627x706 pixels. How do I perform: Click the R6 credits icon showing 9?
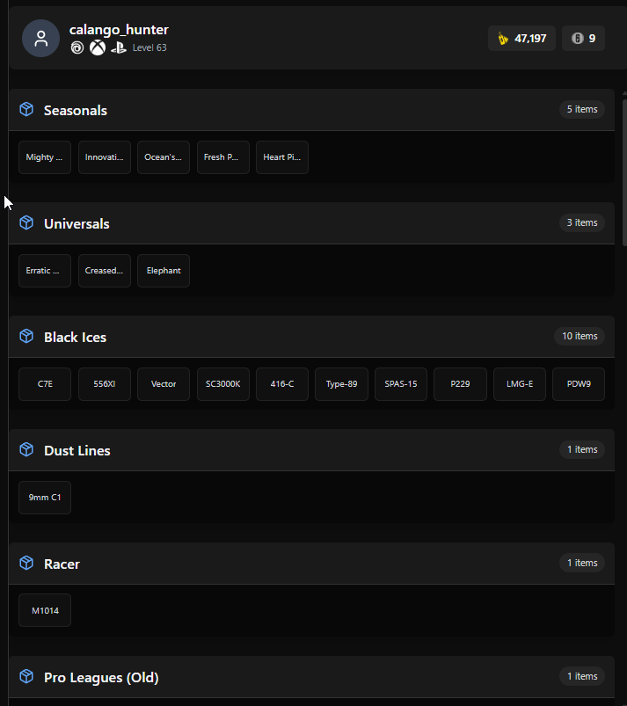click(578, 39)
